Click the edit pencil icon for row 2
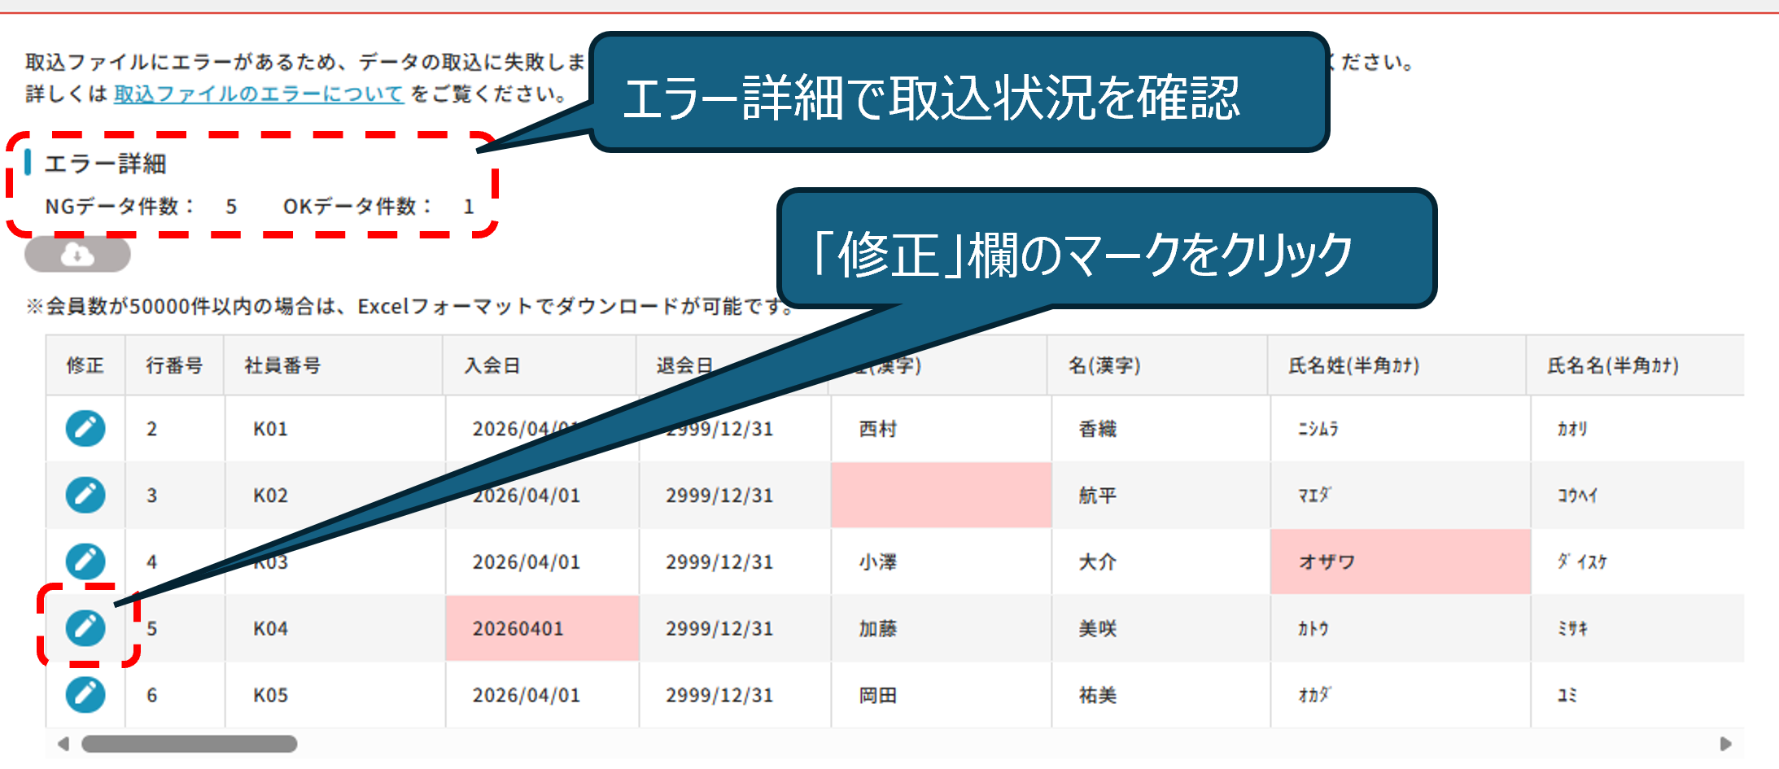Viewport: 1779px width, 769px height. click(85, 428)
